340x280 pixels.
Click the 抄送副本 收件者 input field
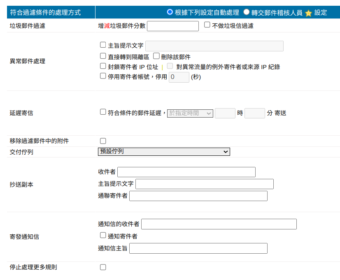click(186, 172)
